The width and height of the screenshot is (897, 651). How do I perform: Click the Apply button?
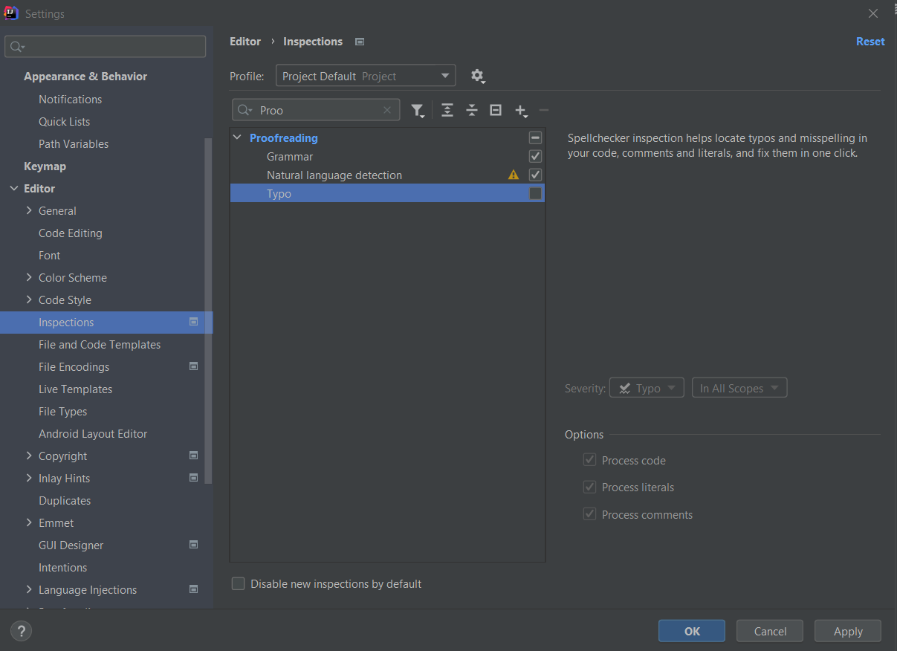[848, 631]
